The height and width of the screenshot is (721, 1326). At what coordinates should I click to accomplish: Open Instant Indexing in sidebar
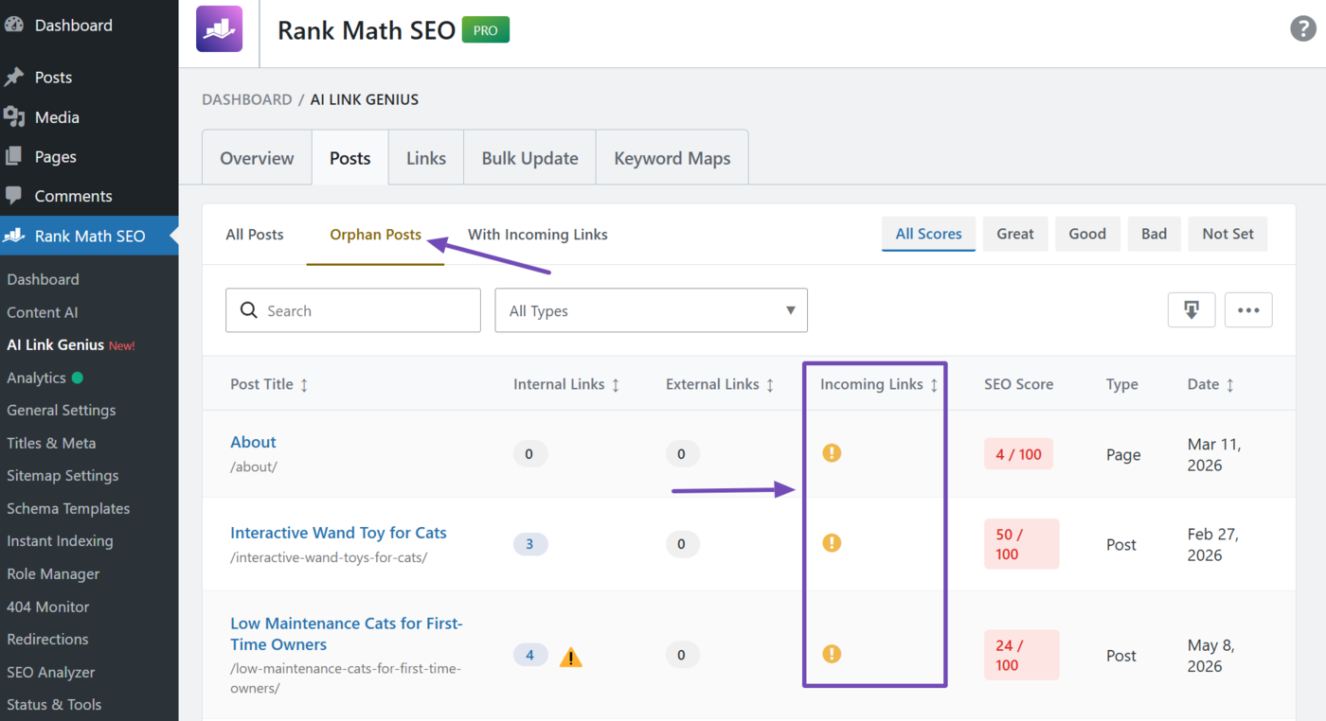point(60,541)
